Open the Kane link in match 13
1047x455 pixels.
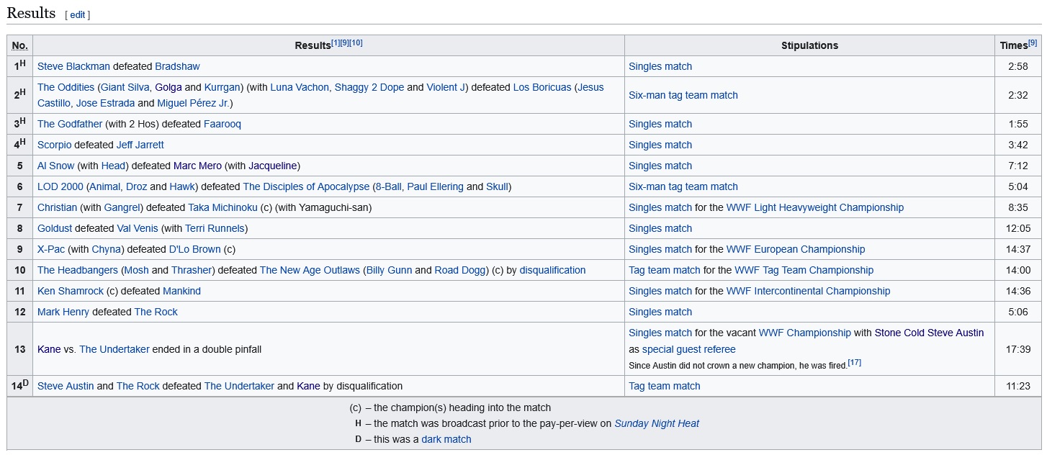49,349
